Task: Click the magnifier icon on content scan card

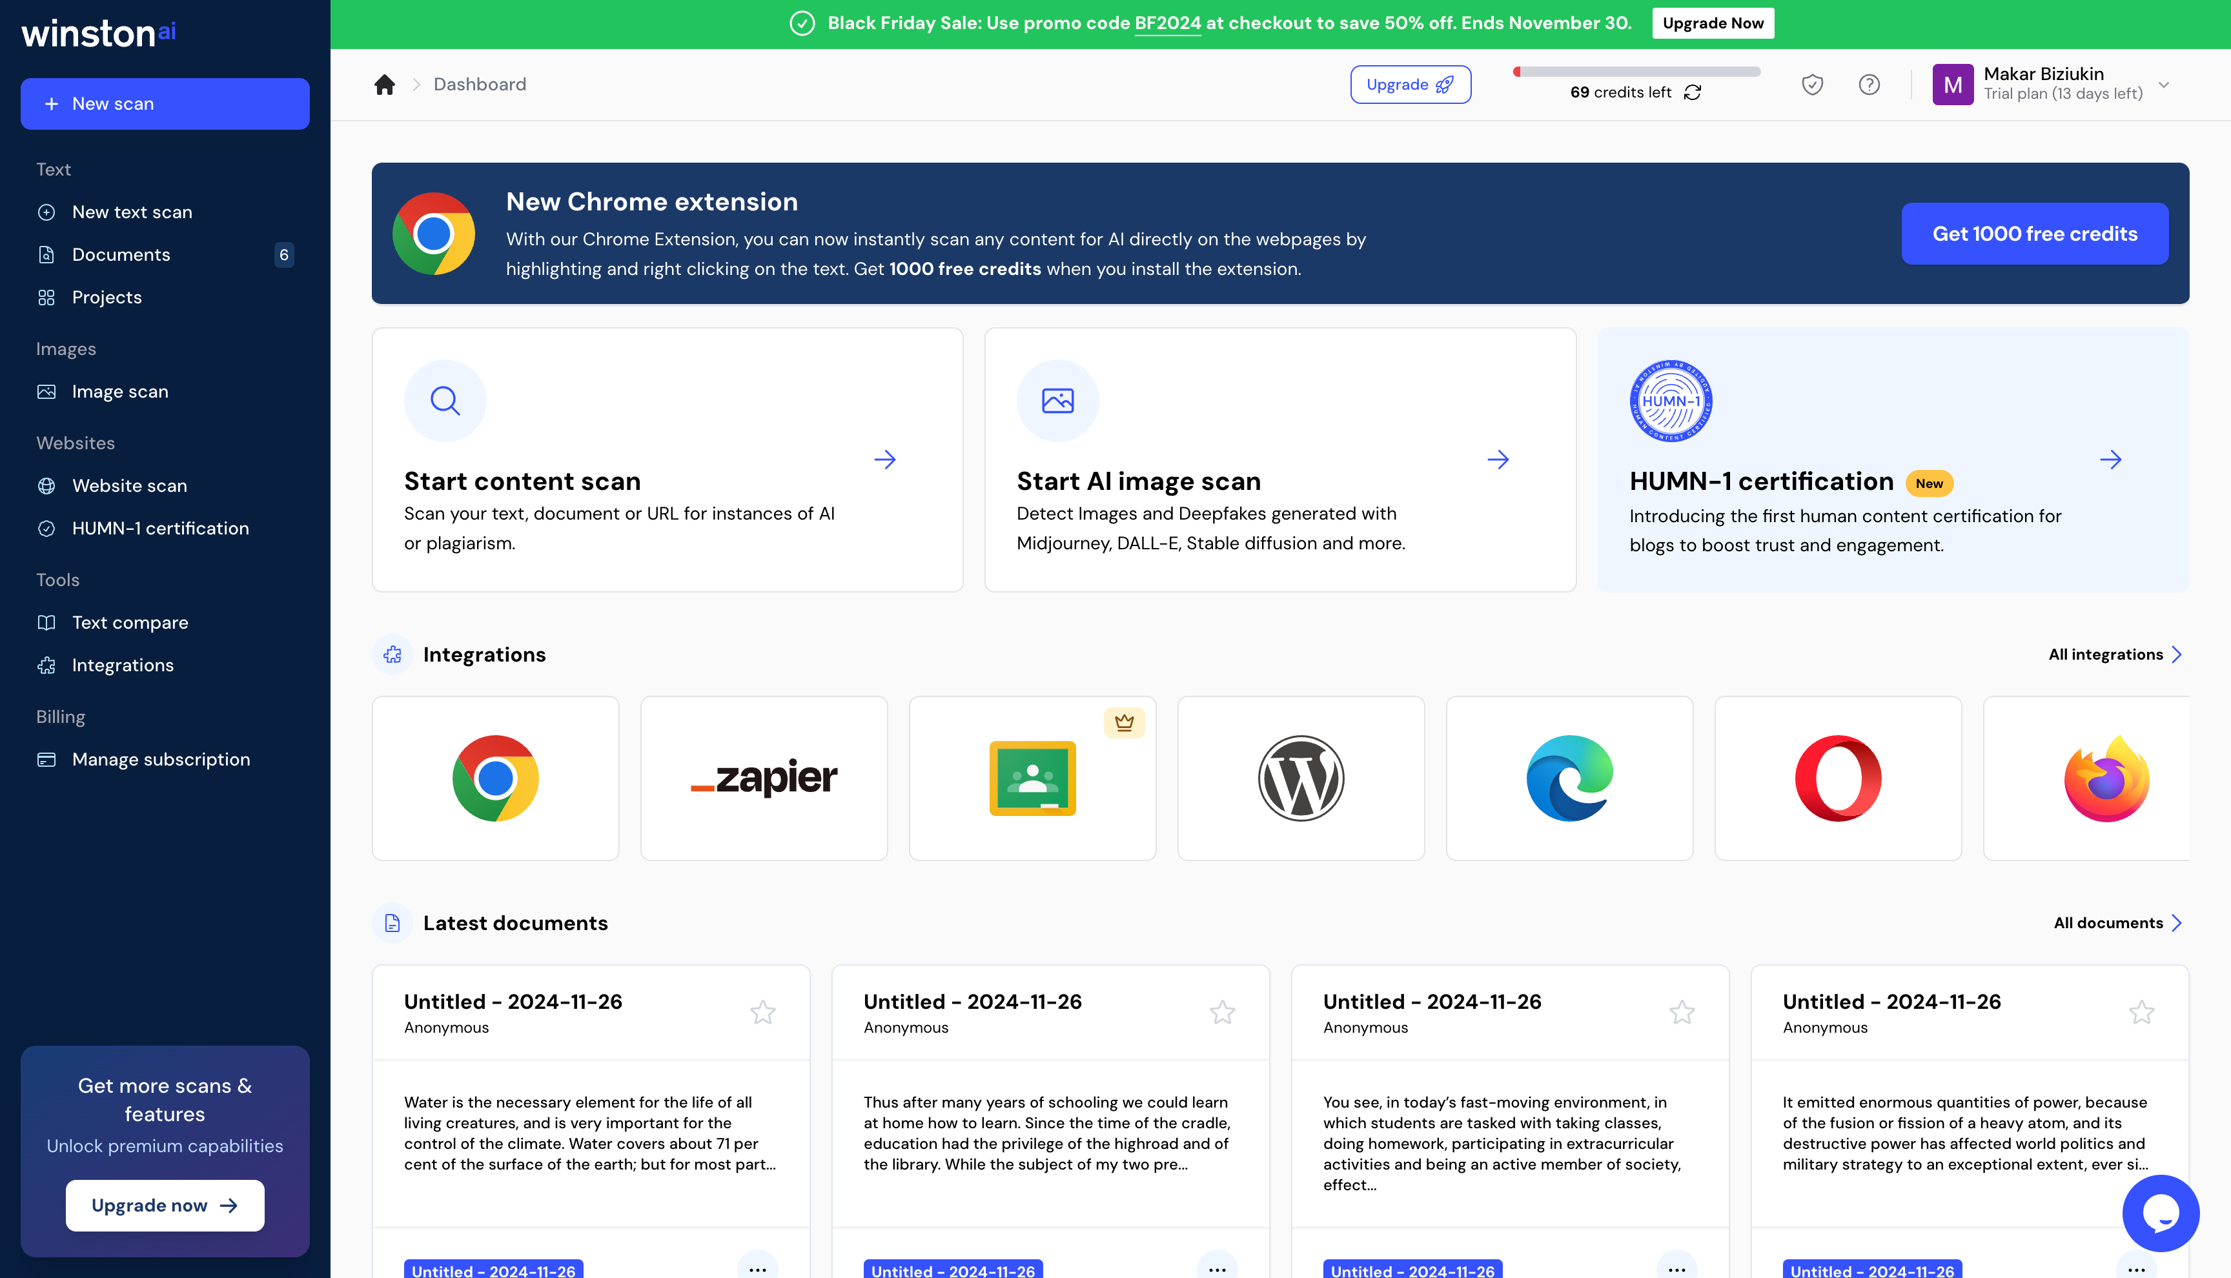Action: [x=445, y=400]
